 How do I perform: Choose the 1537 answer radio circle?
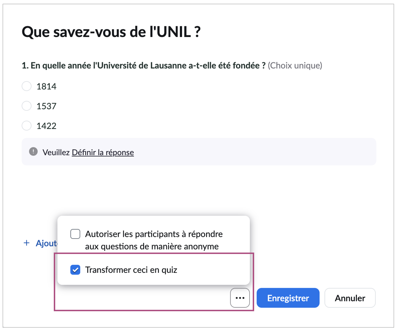(26, 106)
